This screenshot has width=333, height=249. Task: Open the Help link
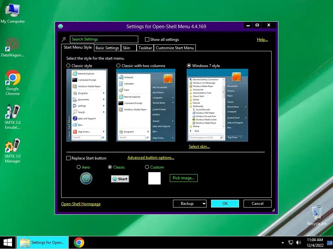(262, 39)
